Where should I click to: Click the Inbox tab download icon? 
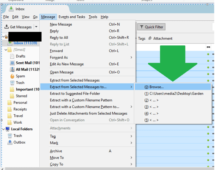pyautogui.click(x=11, y=9)
